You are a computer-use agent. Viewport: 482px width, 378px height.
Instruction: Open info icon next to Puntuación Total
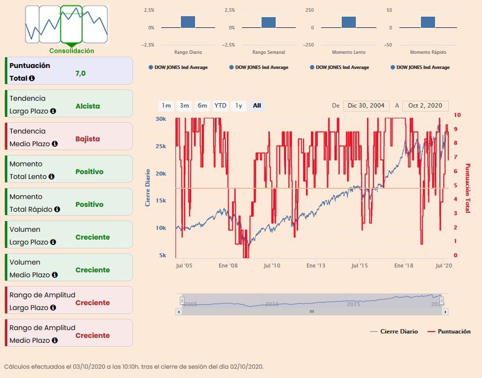pyautogui.click(x=32, y=78)
